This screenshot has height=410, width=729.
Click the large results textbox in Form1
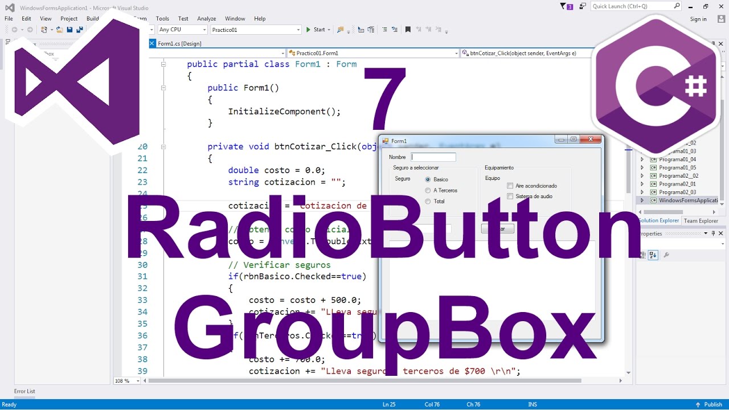[492, 280]
